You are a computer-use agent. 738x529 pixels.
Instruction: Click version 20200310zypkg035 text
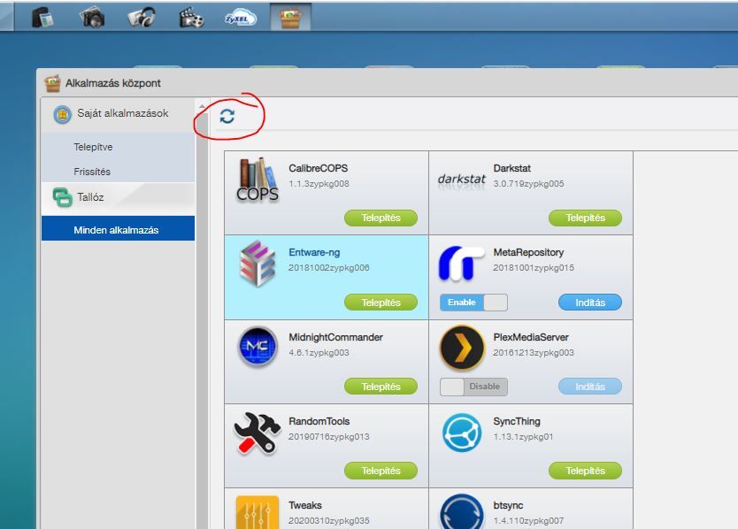(x=329, y=520)
